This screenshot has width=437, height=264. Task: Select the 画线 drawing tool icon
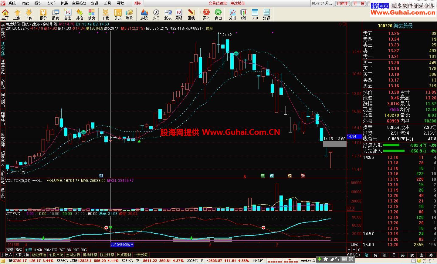click(x=191, y=14)
